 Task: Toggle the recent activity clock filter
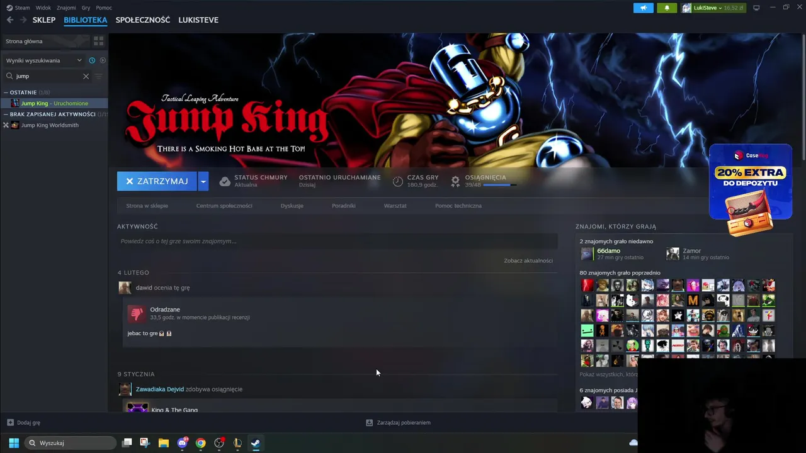(x=92, y=60)
